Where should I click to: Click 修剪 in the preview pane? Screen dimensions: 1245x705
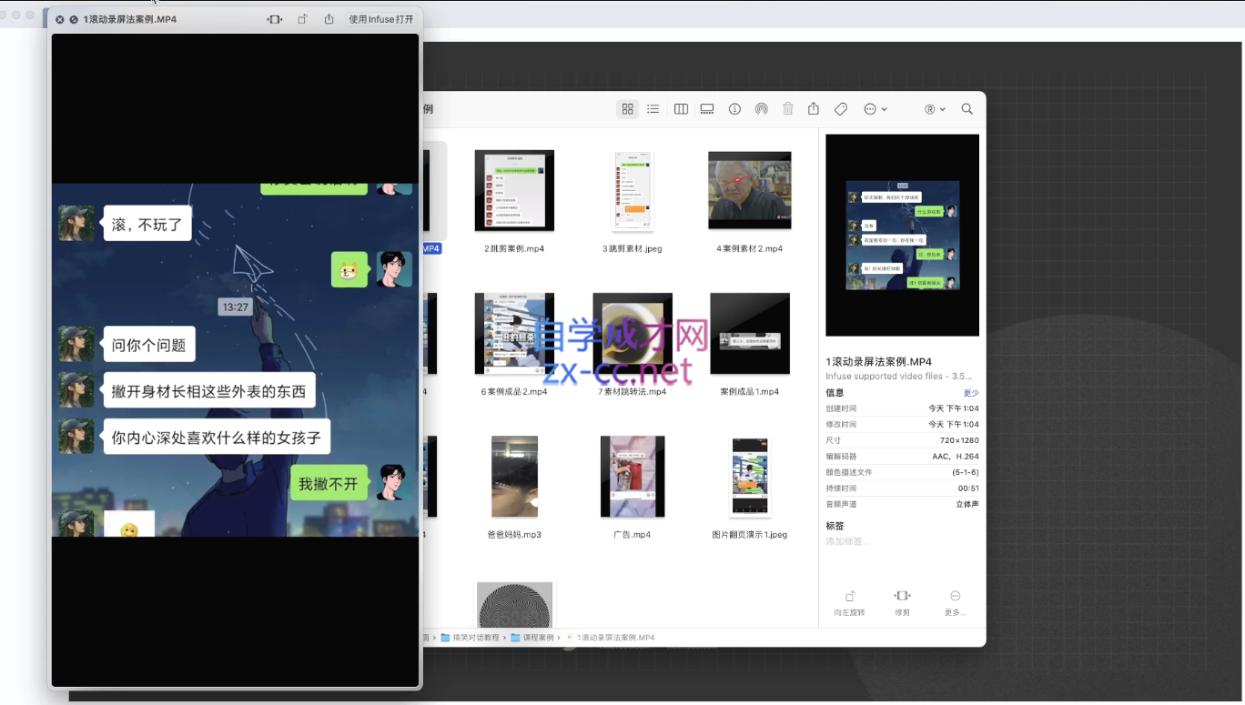click(x=902, y=603)
